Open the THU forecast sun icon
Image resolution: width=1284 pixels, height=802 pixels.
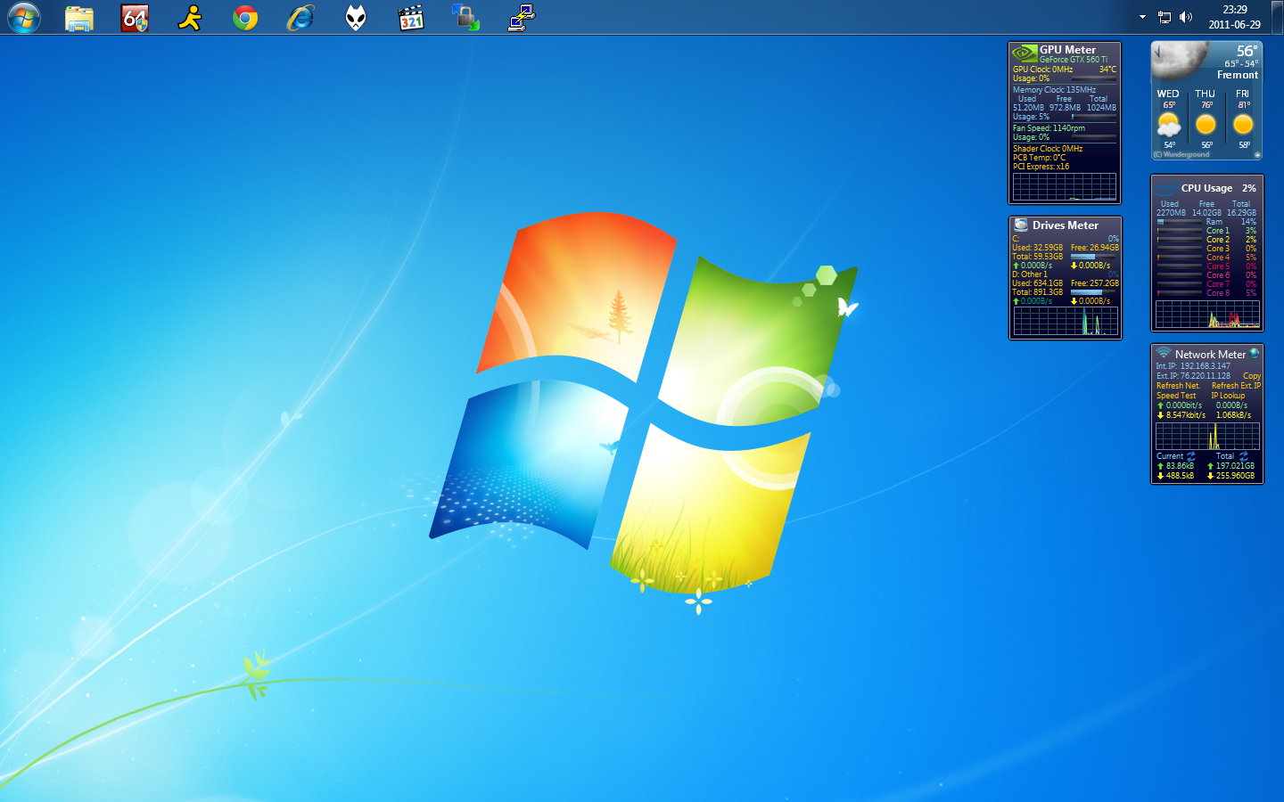tap(1206, 125)
